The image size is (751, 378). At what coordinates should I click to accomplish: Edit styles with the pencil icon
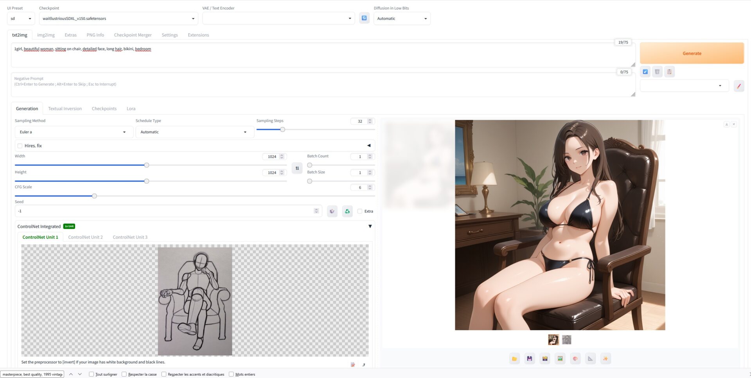738,86
